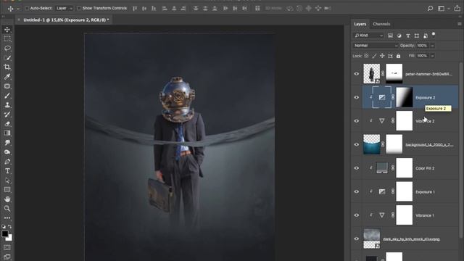Hide the Exposure 2 layer
The width and height of the screenshot is (464, 261).
coord(357,97)
